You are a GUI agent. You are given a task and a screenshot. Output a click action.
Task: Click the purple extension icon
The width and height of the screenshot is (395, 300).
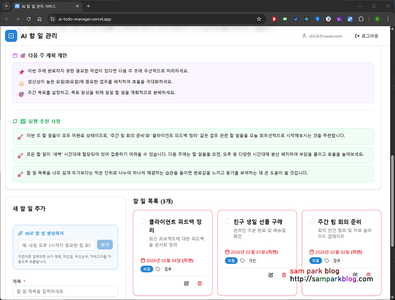pos(339,19)
